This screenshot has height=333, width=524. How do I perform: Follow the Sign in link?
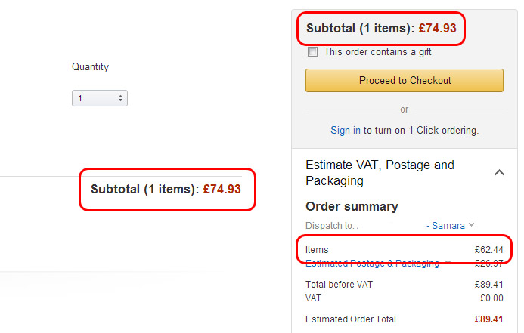pyautogui.click(x=346, y=130)
